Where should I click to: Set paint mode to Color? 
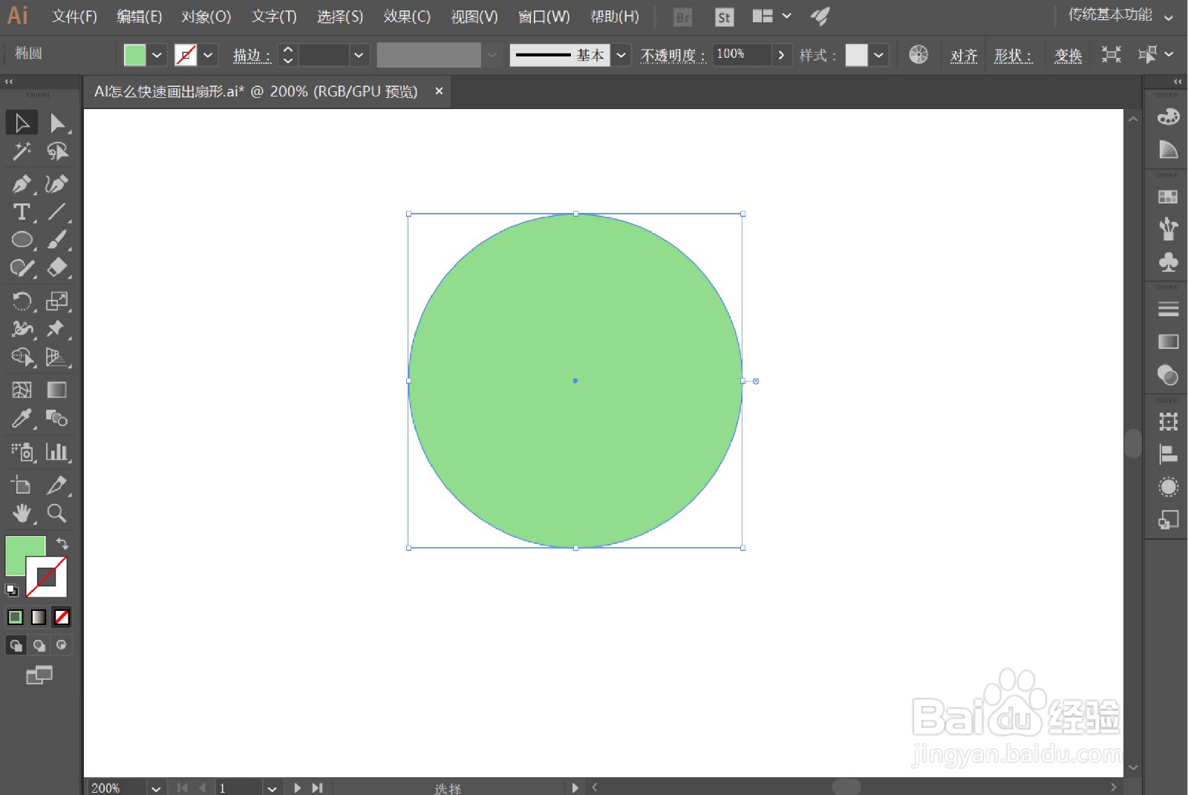pyautogui.click(x=15, y=617)
